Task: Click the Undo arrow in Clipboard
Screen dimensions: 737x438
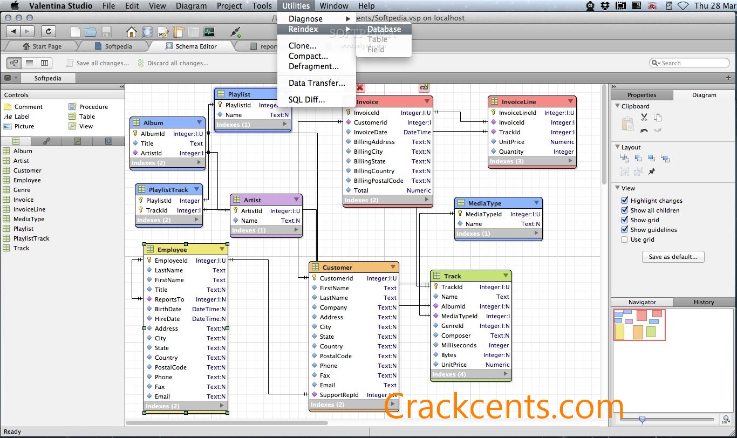Action: (x=644, y=130)
